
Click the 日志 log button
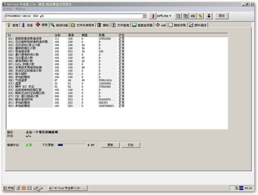[131, 145]
